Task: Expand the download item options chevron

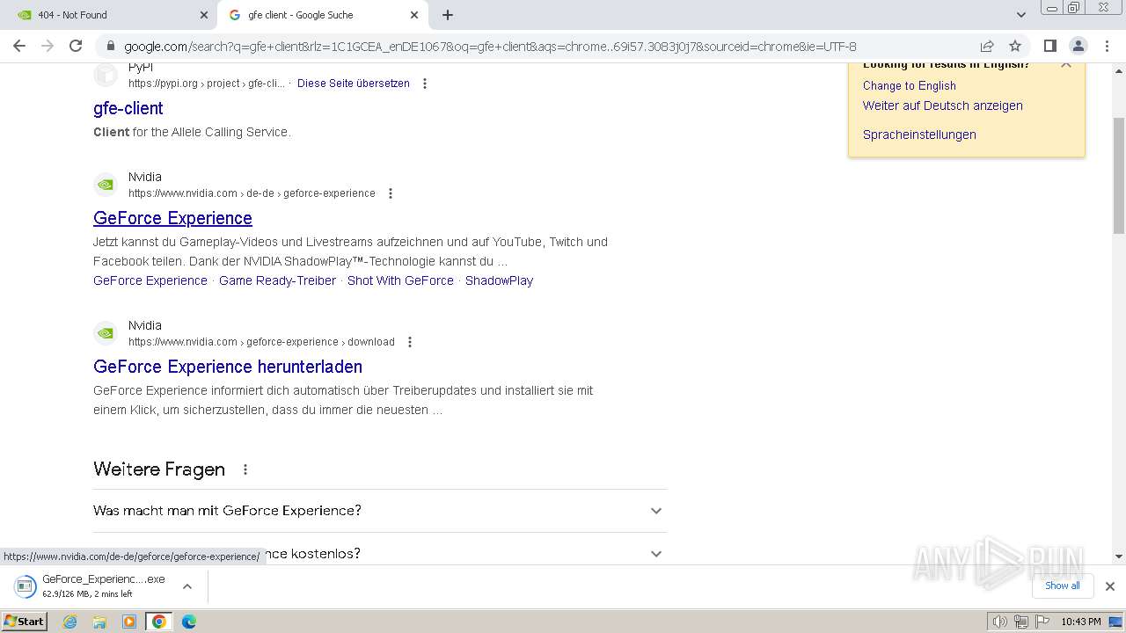Action: 187,586
